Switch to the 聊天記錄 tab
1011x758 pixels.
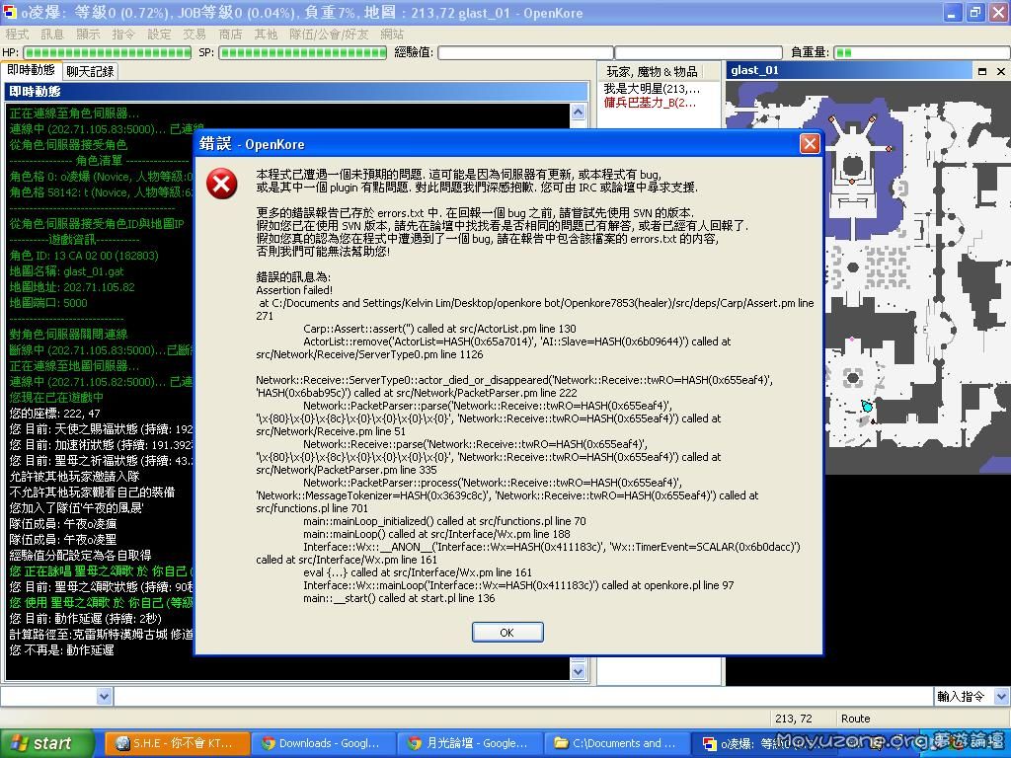click(90, 71)
